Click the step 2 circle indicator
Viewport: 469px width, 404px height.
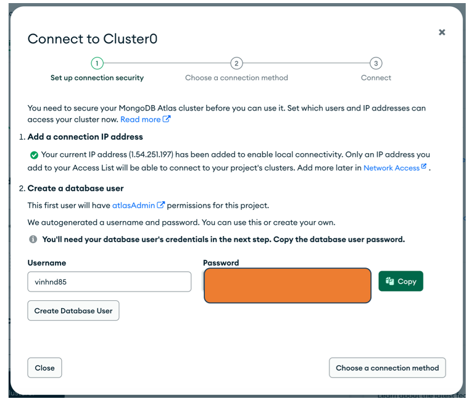pos(236,63)
